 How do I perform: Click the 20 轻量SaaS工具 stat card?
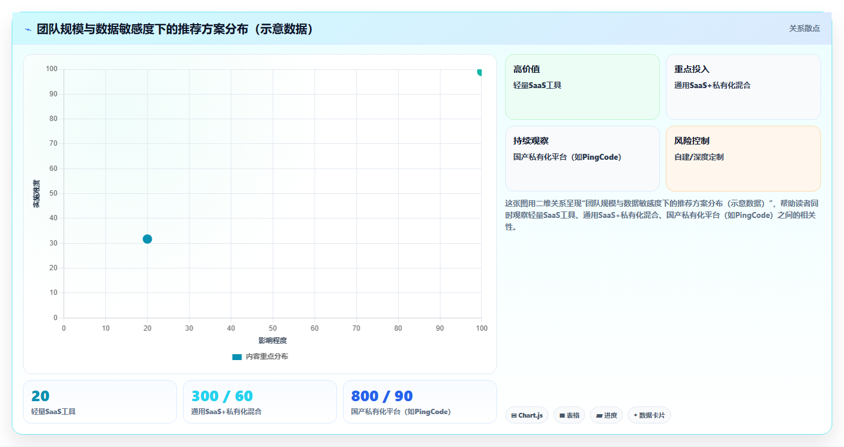click(100, 402)
